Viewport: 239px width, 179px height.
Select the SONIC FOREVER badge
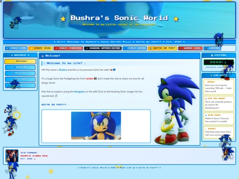click(68, 48)
